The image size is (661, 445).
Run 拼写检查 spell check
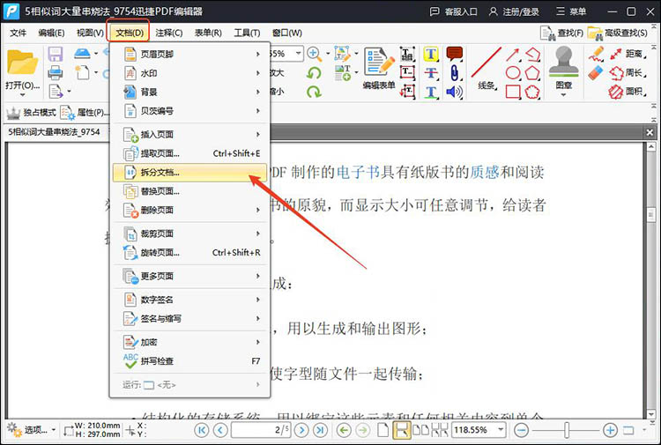coord(189,361)
